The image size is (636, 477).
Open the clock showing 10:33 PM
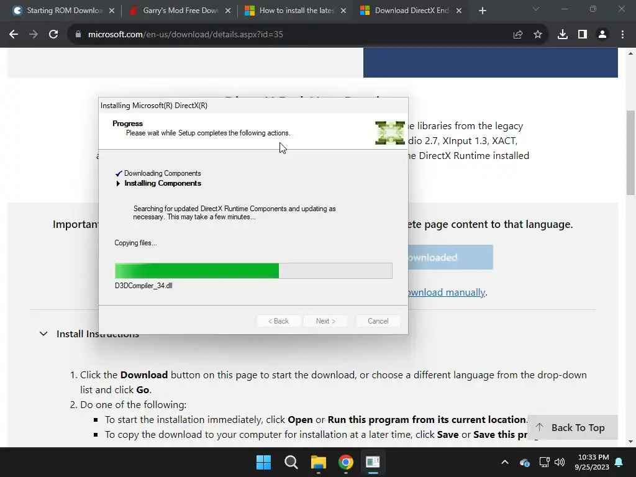[592, 462]
